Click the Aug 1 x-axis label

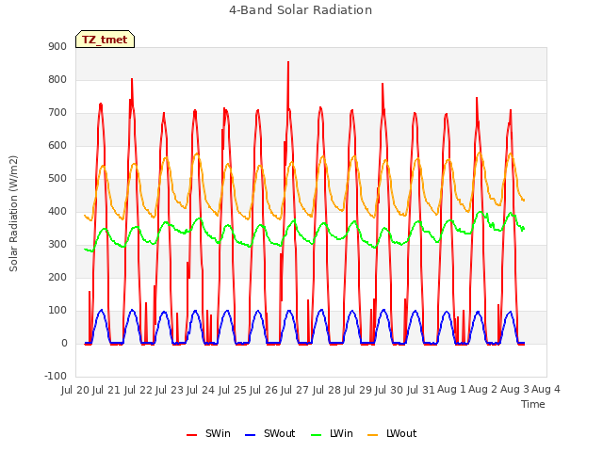coord(452,390)
